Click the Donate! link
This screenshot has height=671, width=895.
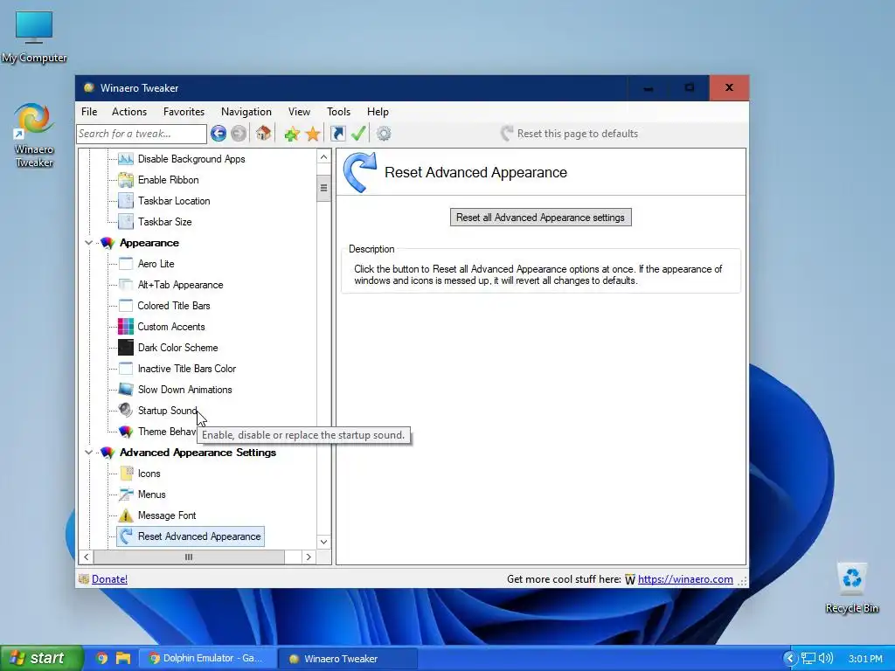tap(109, 579)
